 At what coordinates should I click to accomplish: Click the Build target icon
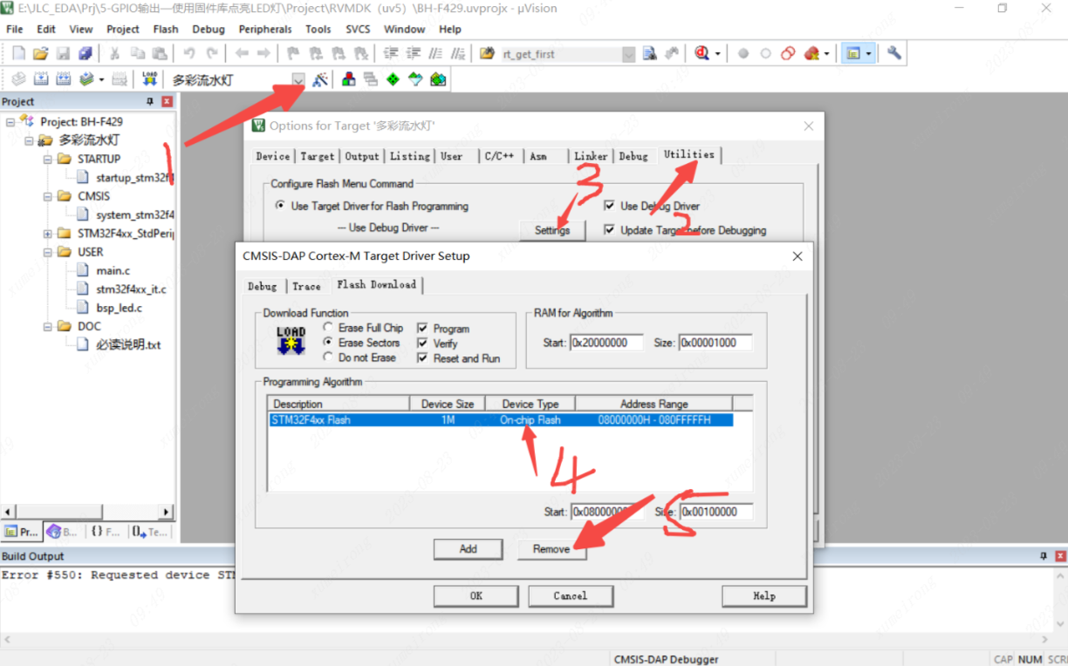41,79
